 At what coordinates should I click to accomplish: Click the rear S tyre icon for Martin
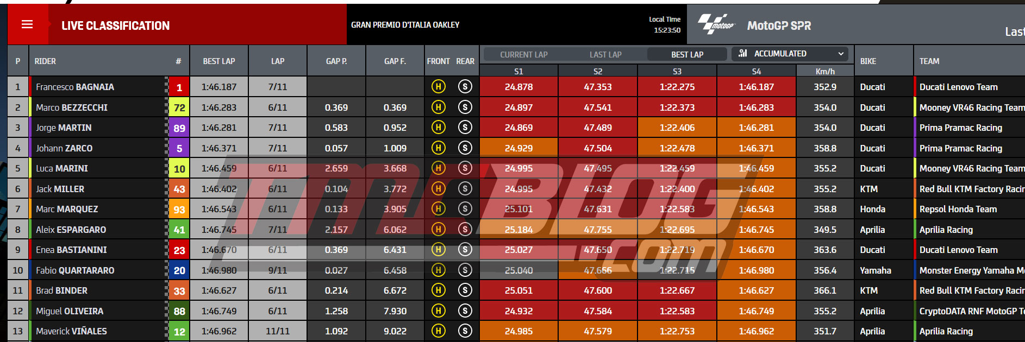(465, 128)
